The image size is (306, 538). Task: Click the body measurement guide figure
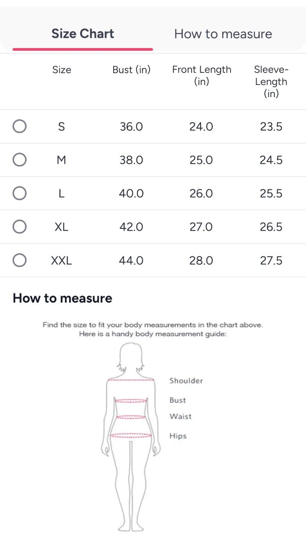pyautogui.click(x=131, y=437)
